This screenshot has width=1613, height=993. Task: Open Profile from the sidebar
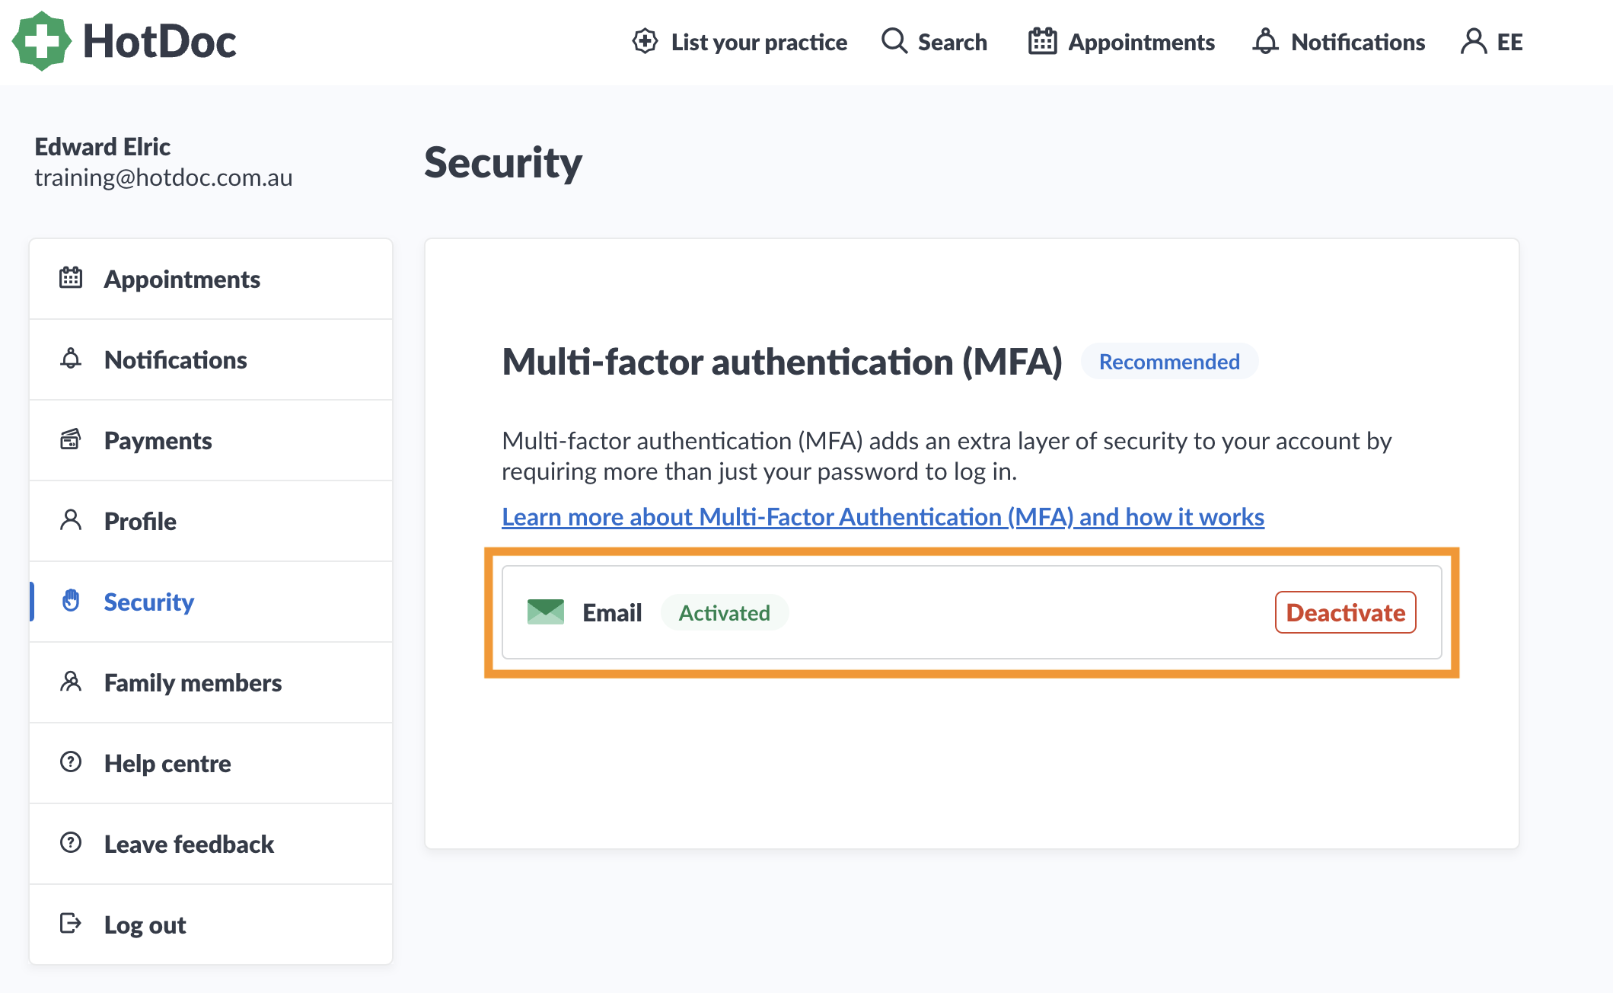coord(211,521)
